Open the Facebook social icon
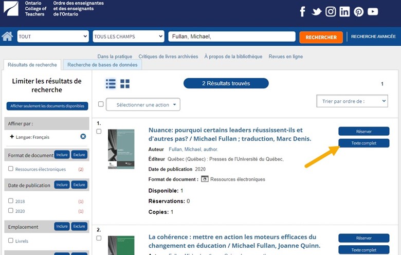Viewport: 401px width, 255px height. point(302,11)
